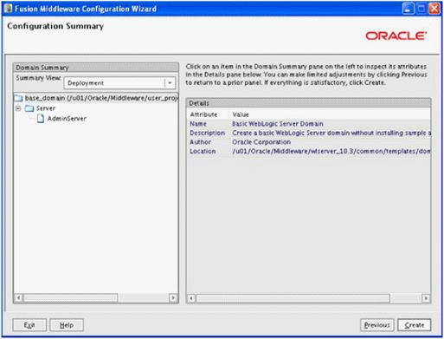Select the Author attribute row
The height and width of the screenshot is (339, 444).
click(309, 142)
